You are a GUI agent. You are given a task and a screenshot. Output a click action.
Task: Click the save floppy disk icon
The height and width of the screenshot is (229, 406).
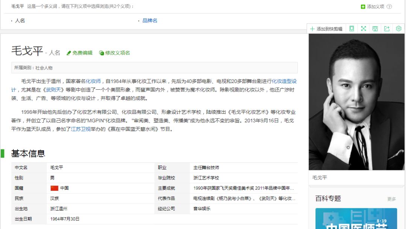point(375,29)
